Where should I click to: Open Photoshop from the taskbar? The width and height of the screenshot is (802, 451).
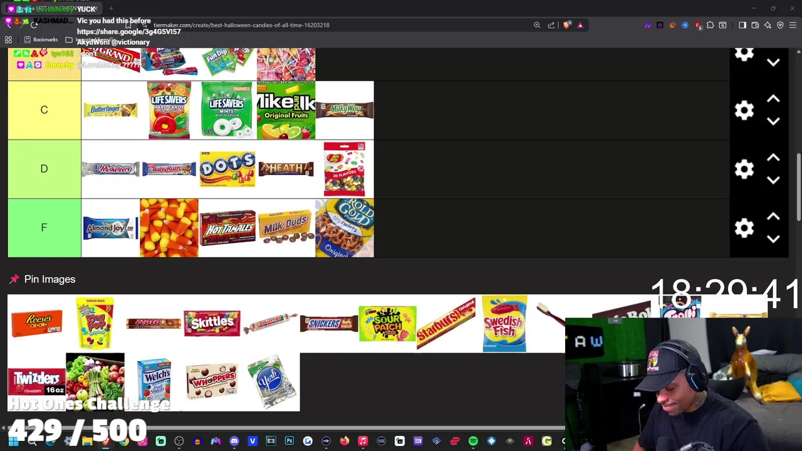click(x=289, y=442)
